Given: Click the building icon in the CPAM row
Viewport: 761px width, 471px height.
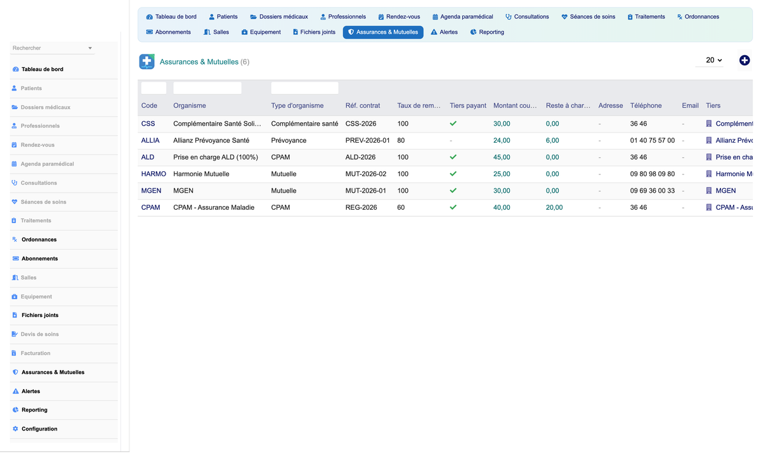Looking at the screenshot, I should (709, 207).
